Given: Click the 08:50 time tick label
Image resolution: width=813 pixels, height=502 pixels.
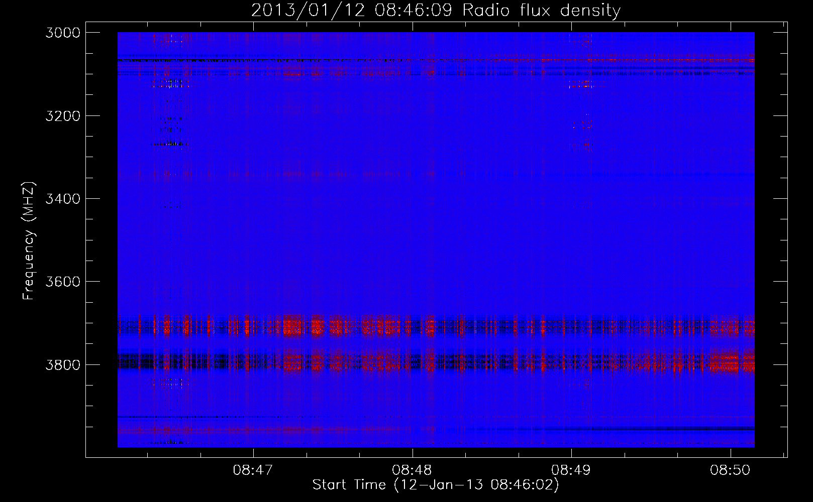Looking at the screenshot, I should (x=730, y=470).
